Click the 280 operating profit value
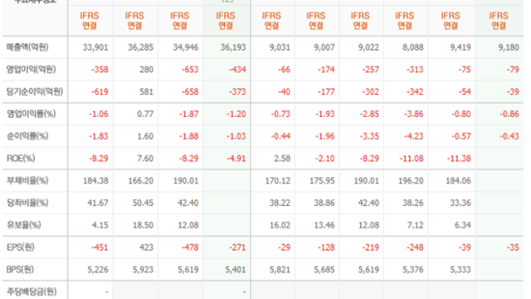 pyautogui.click(x=146, y=70)
